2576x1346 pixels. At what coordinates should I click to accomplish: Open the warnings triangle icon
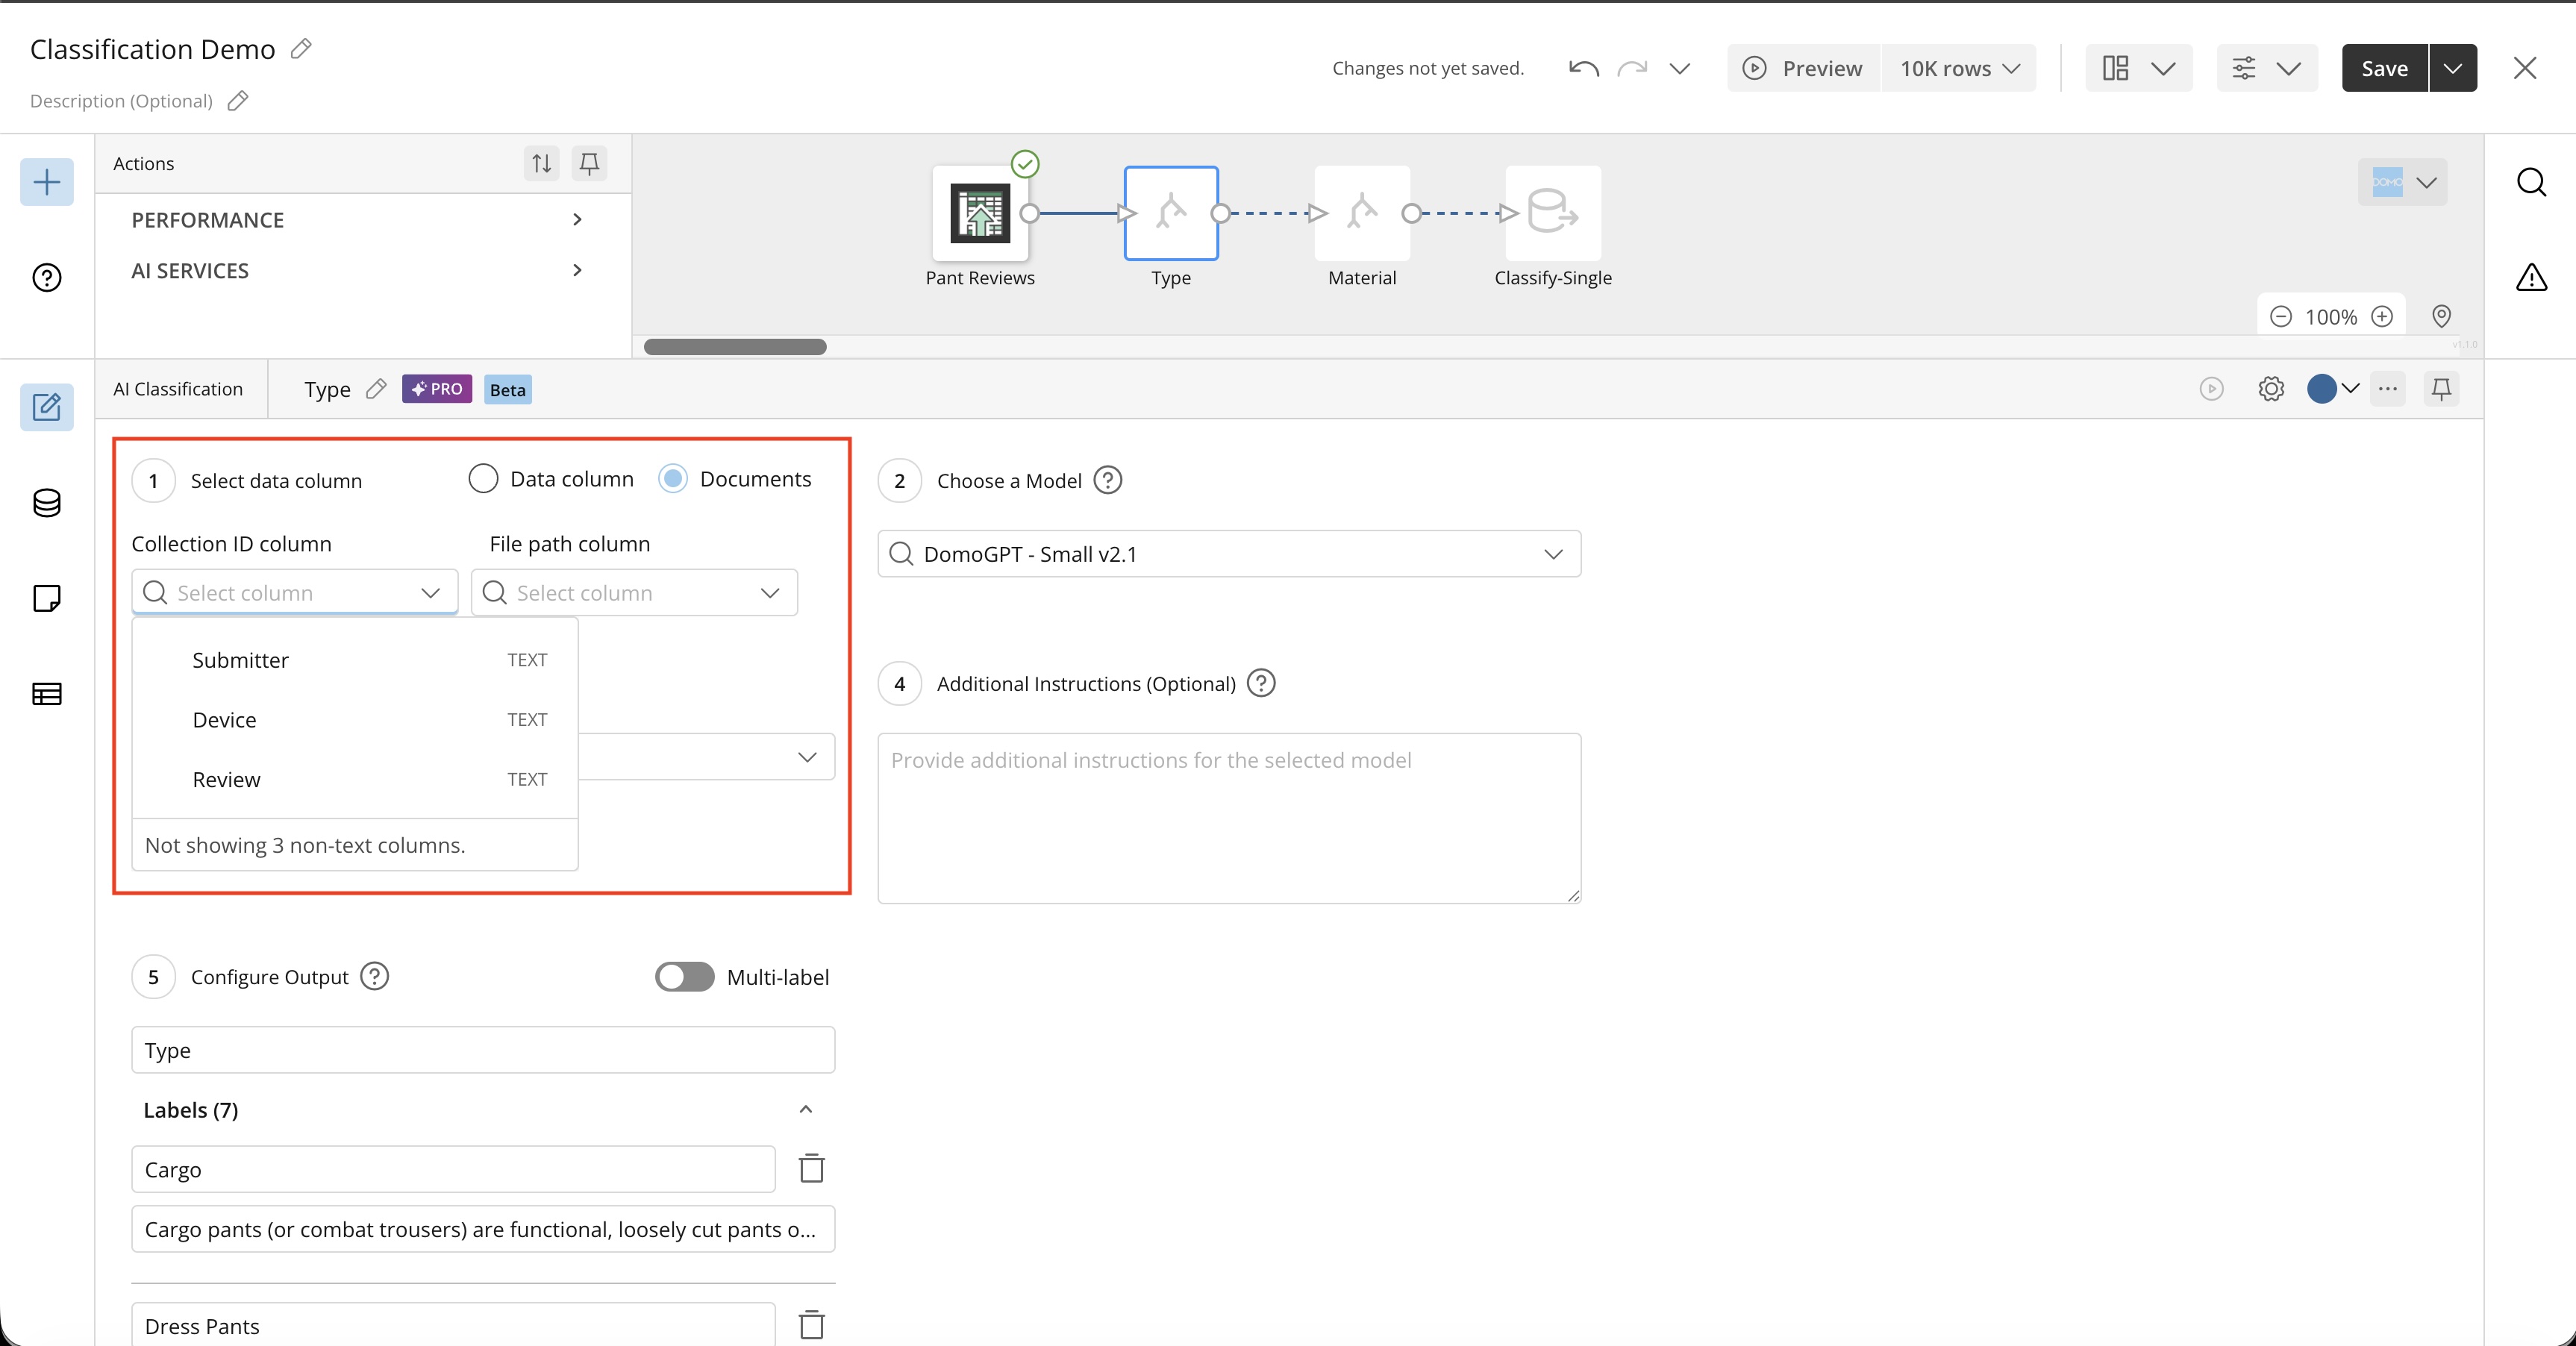(2531, 278)
